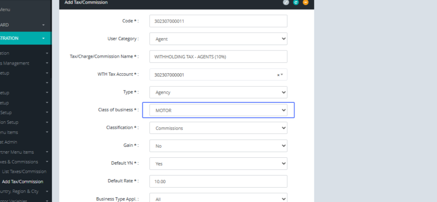Open the Default YN dropdown
The height and width of the screenshot is (202, 437).
tap(218, 163)
